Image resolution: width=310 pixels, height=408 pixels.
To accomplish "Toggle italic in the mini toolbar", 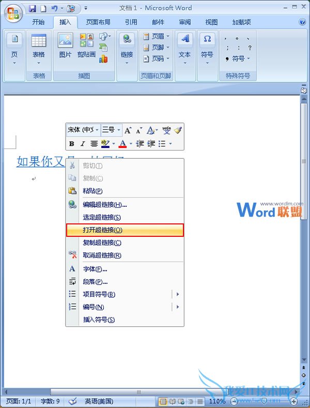I will pos(83,143).
